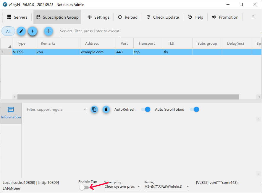Open the Information log tab
The height and width of the screenshot is (193, 262).
tap(11, 113)
